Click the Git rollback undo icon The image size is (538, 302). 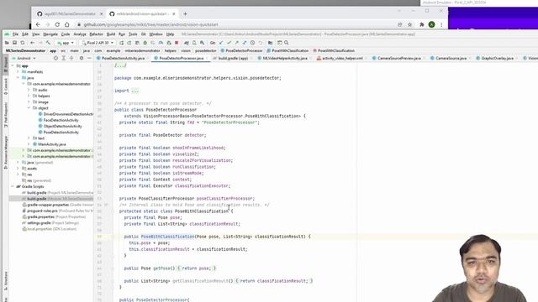click(261, 43)
